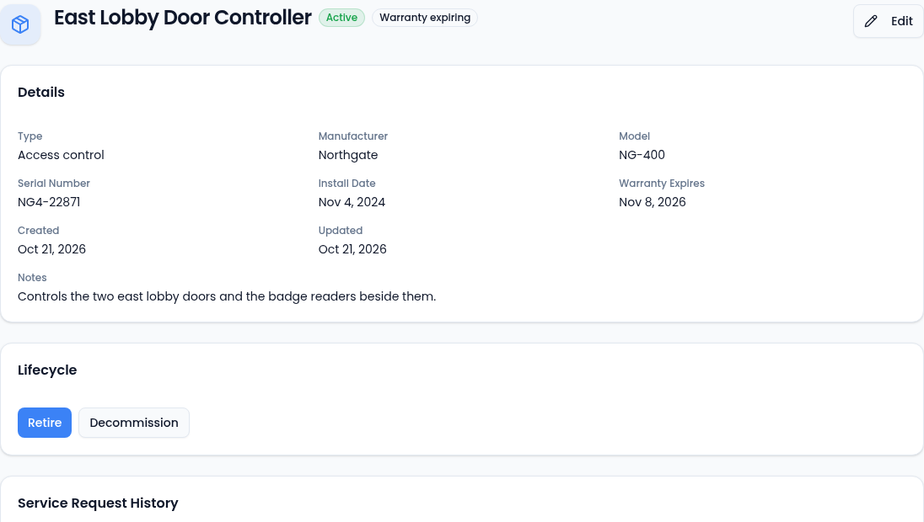Click the asset cube icon
The height and width of the screenshot is (522, 924).
click(x=20, y=24)
